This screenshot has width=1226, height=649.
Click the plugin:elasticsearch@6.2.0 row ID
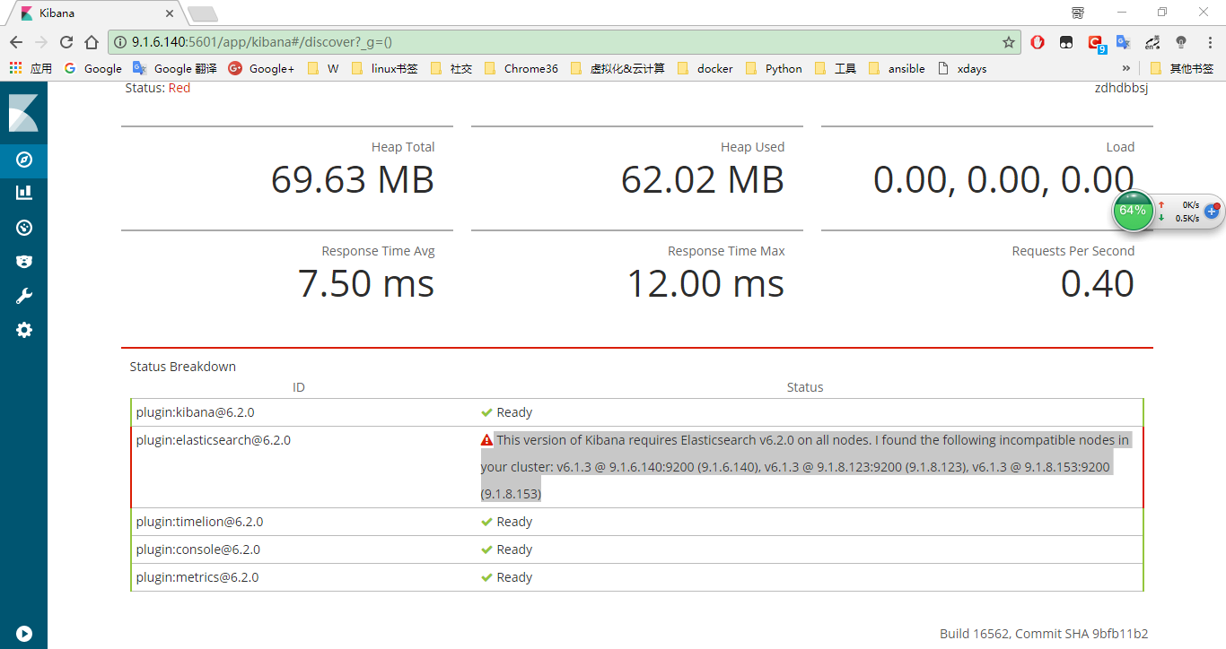click(213, 440)
